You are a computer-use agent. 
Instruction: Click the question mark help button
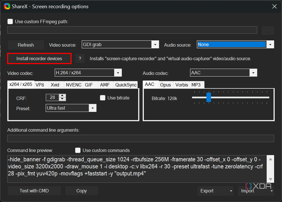pos(80,59)
